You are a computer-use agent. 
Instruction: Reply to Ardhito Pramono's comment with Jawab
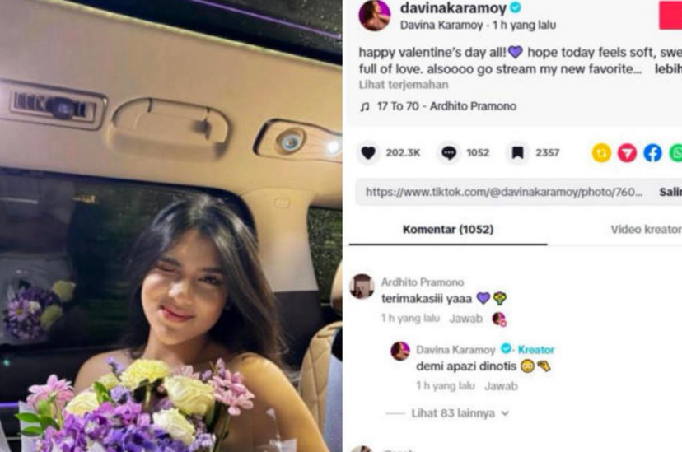tap(466, 319)
